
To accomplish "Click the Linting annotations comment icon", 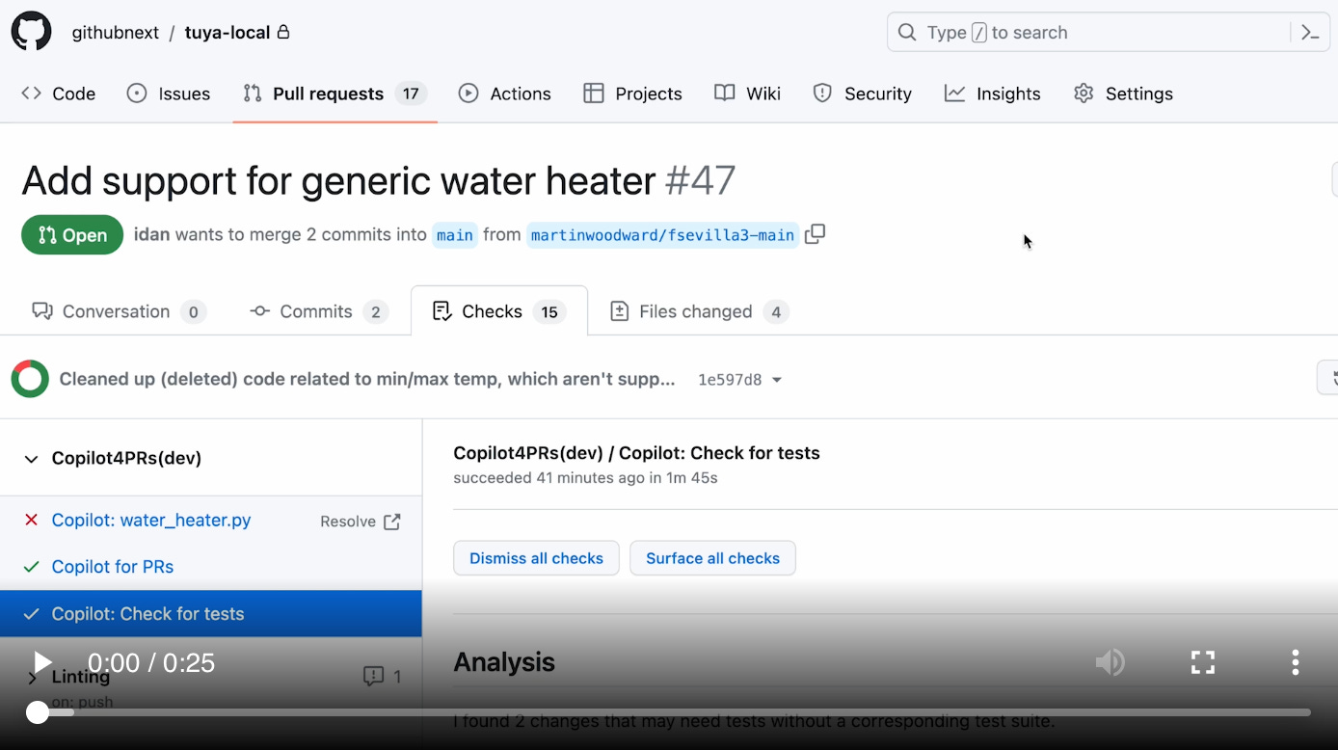I will click(x=373, y=677).
